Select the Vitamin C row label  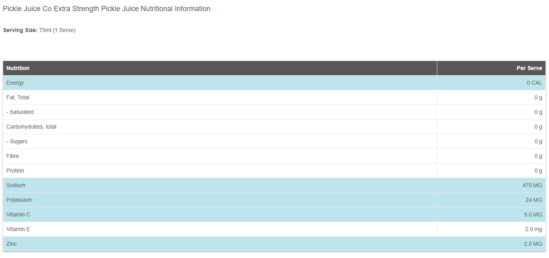click(x=18, y=214)
